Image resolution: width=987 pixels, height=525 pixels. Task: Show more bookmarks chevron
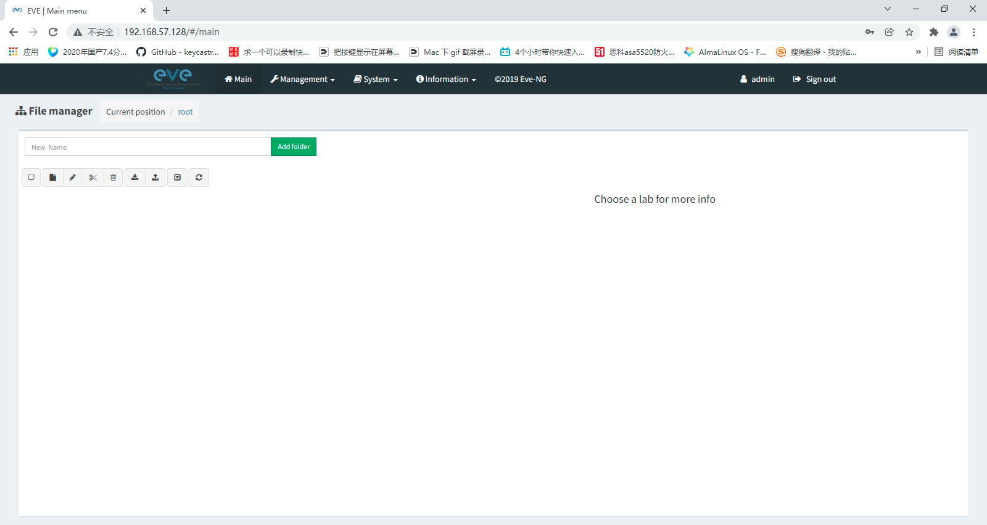point(919,52)
